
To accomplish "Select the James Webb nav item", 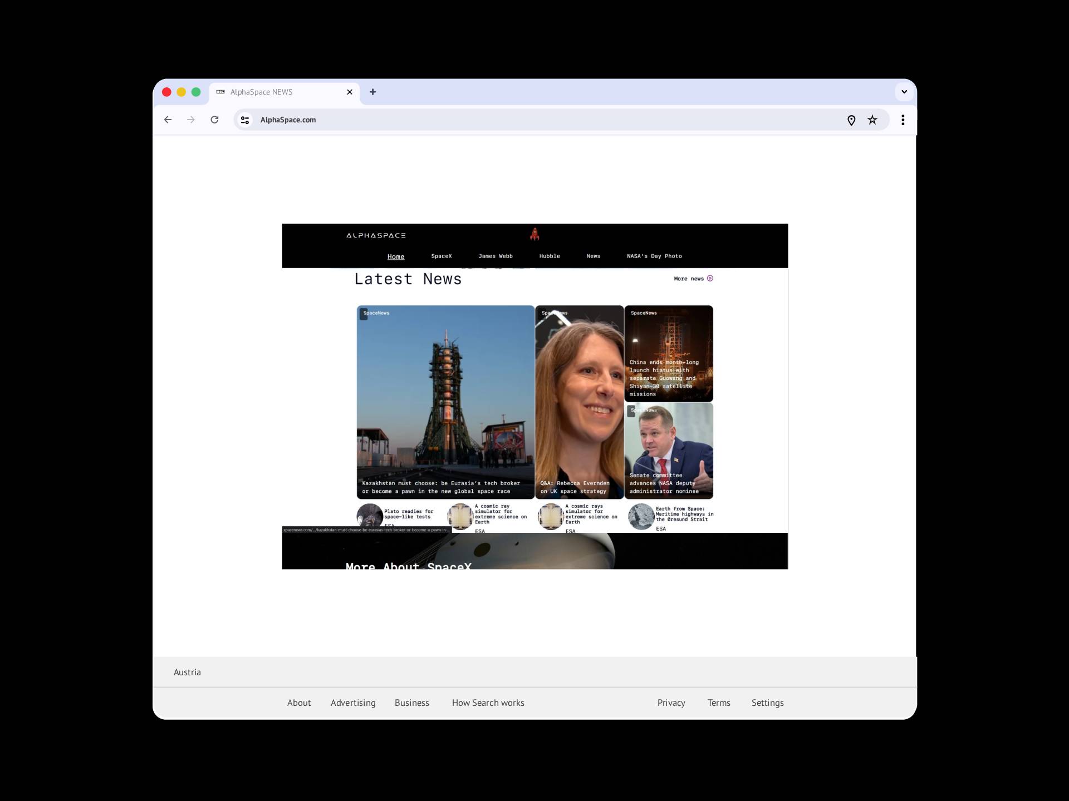I will [495, 256].
